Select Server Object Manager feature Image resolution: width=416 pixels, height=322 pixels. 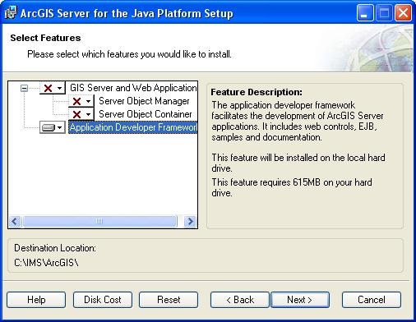click(144, 101)
